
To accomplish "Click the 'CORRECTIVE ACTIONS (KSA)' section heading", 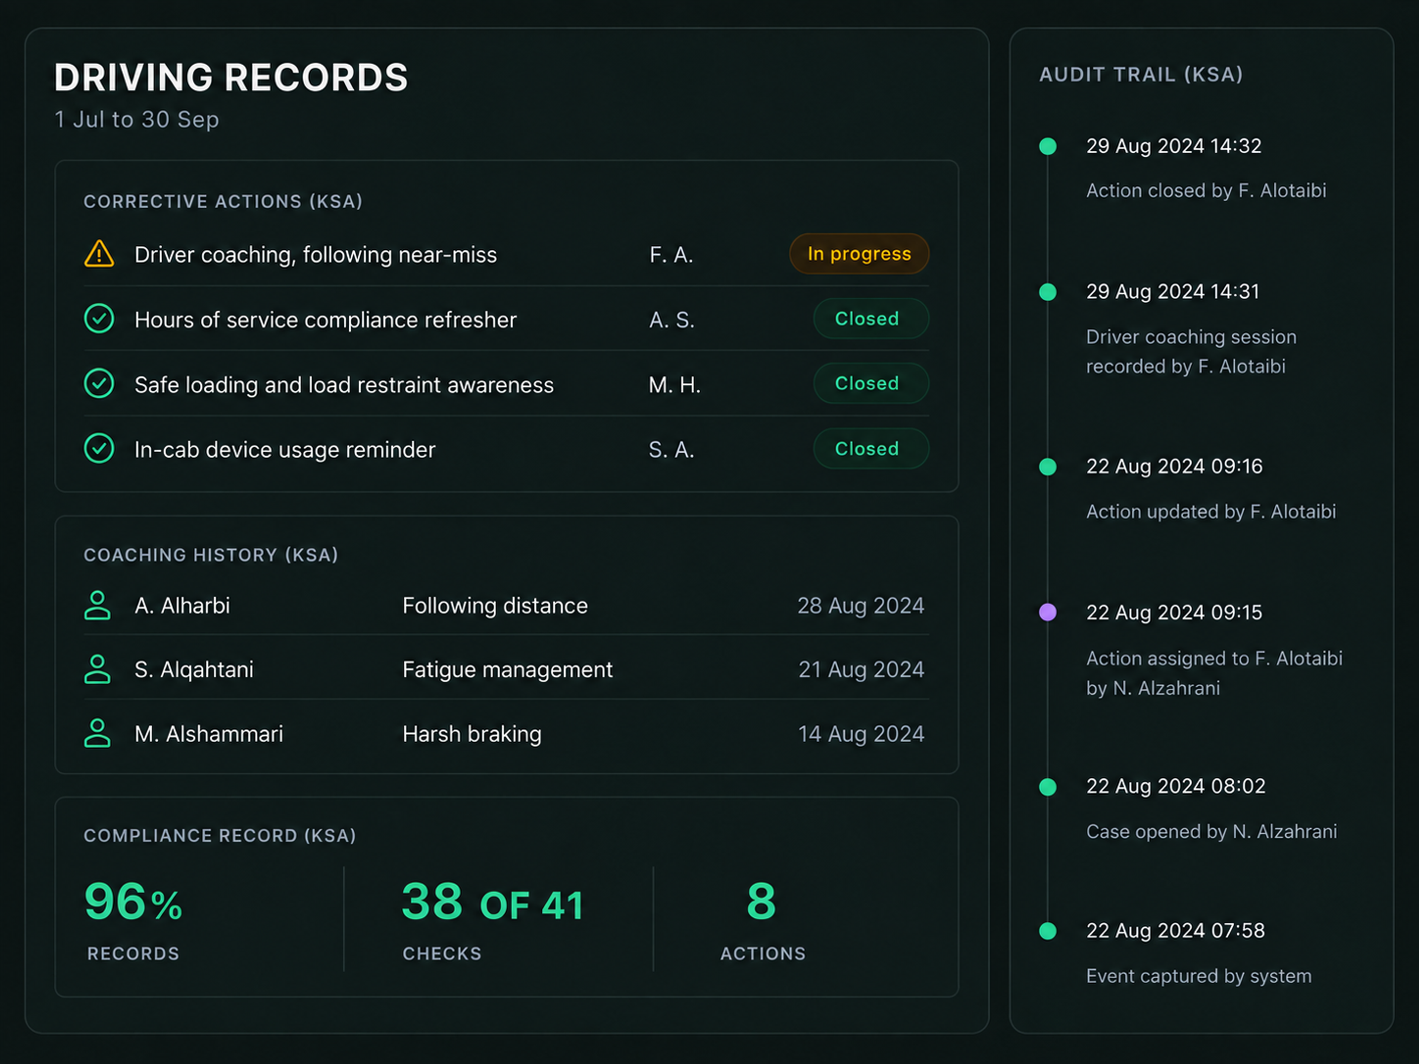I will [223, 201].
